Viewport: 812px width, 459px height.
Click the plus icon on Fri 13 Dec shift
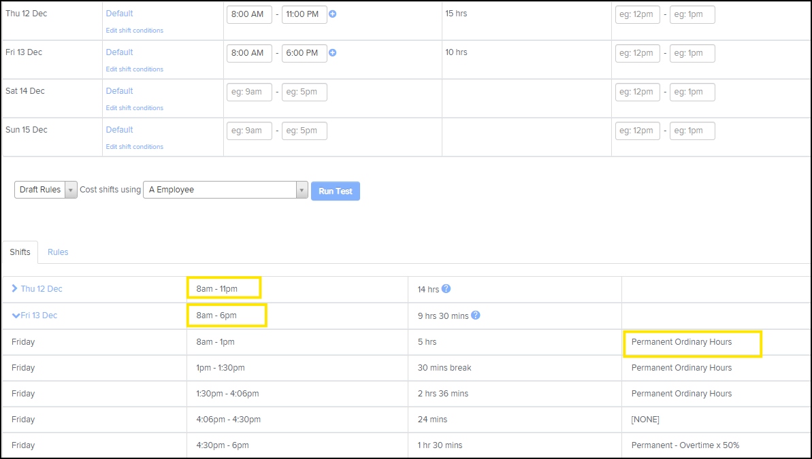(332, 53)
